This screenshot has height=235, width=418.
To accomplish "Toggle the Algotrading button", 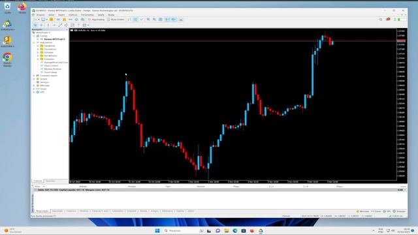I will pyautogui.click(x=96, y=20).
